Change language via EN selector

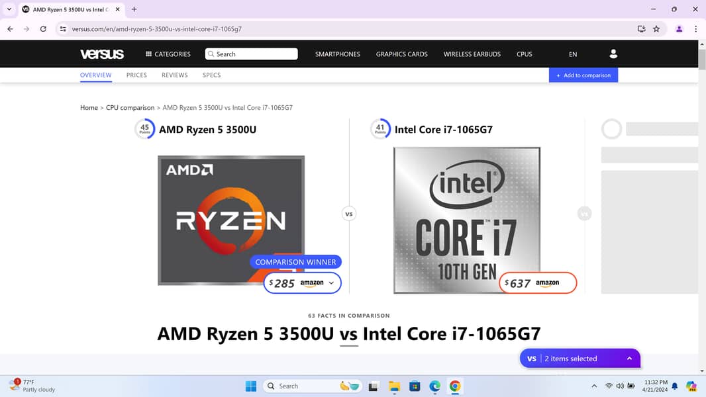coord(573,54)
